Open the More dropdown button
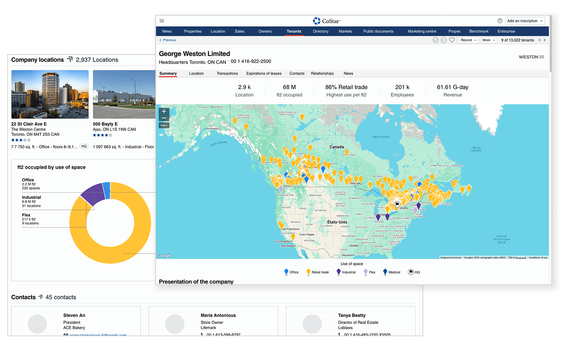 [488, 40]
